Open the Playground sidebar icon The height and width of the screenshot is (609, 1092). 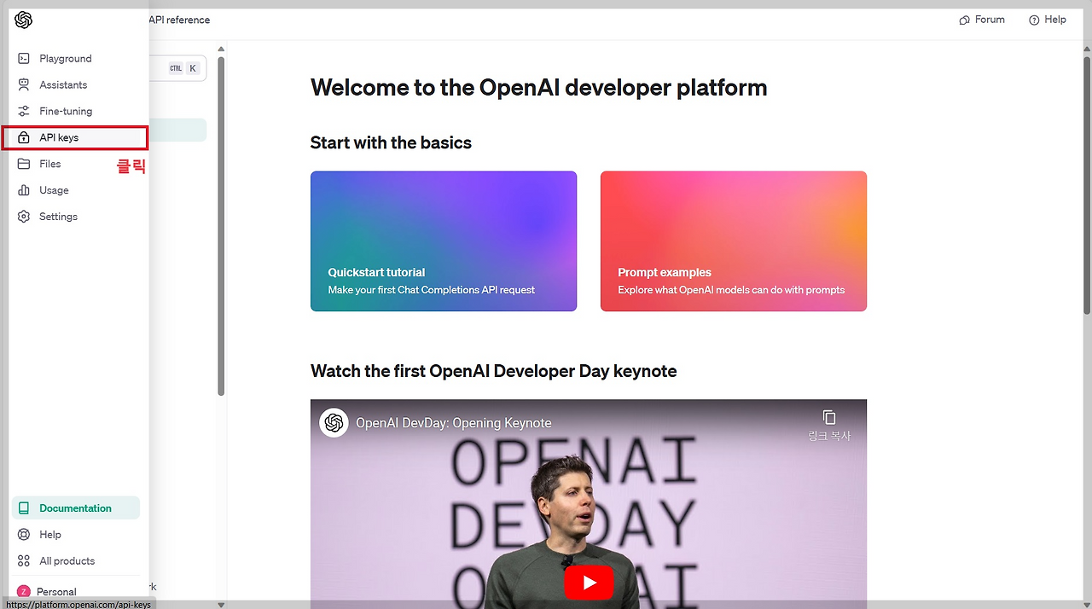(24, 59)
